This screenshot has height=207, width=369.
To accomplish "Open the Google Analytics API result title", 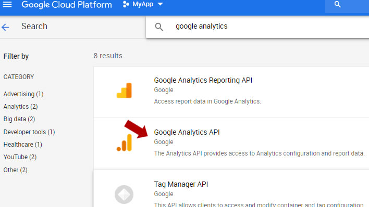I will pyautogui.click(x=187, y=132).
